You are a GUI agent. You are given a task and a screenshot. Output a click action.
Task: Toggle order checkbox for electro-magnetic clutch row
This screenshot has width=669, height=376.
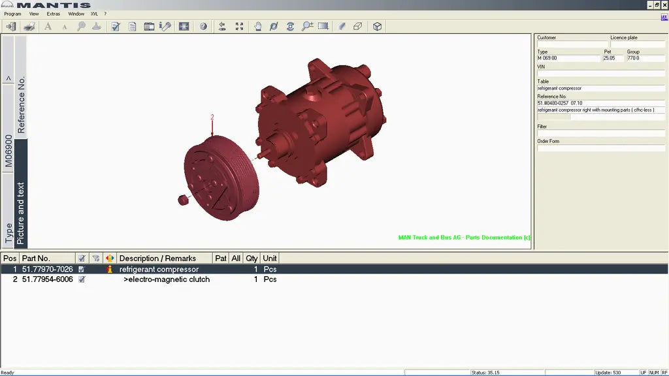82,279
